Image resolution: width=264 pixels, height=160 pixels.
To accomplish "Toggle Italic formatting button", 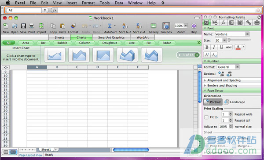I will coord(214,47).
